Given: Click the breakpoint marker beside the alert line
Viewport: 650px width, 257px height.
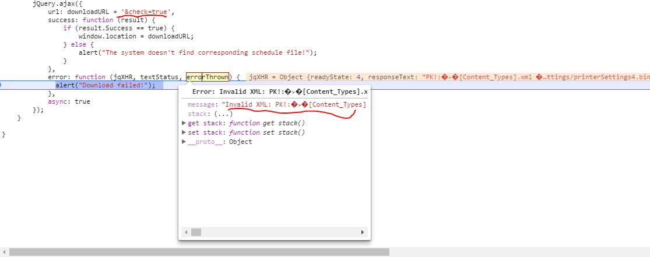Looking at the screenshot, I should 1,85.
